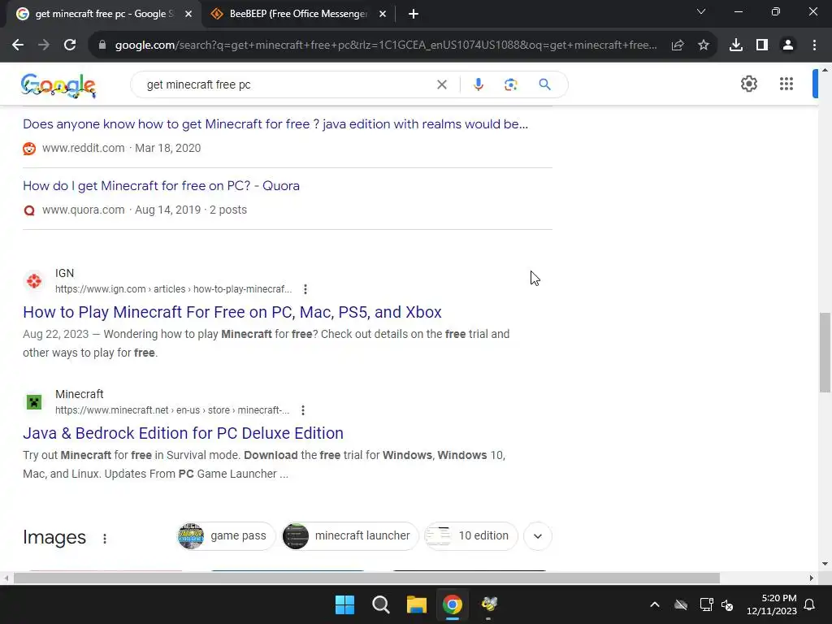Open Google quick settings gear
832x624 pixels.
[x=748, y=84]
